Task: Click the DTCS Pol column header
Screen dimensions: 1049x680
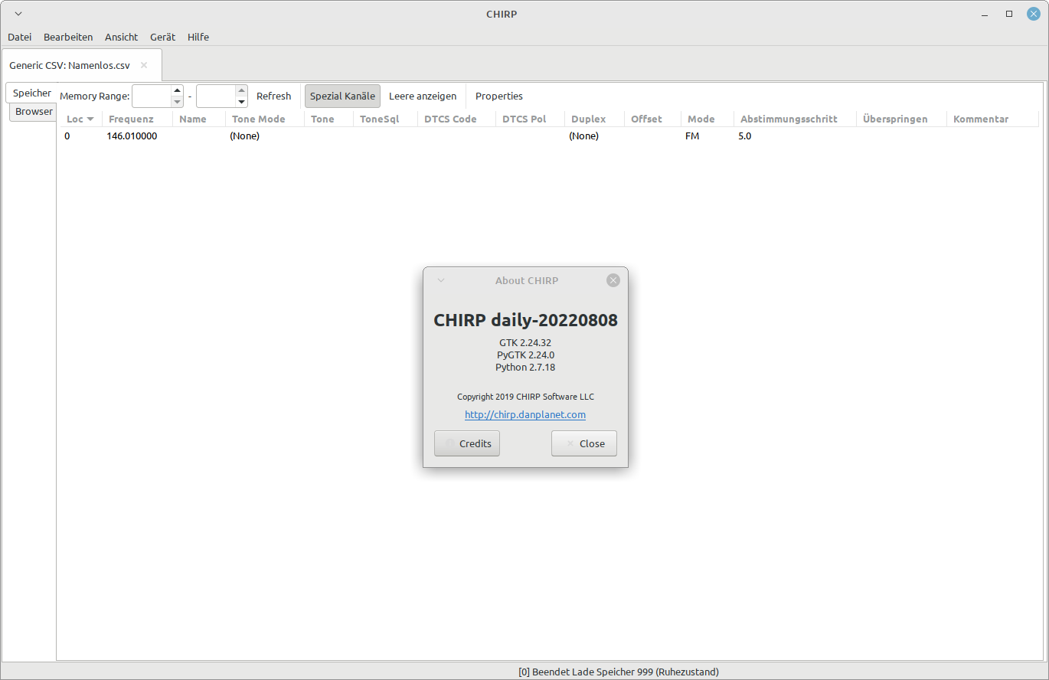Action: tap(531, 119)
